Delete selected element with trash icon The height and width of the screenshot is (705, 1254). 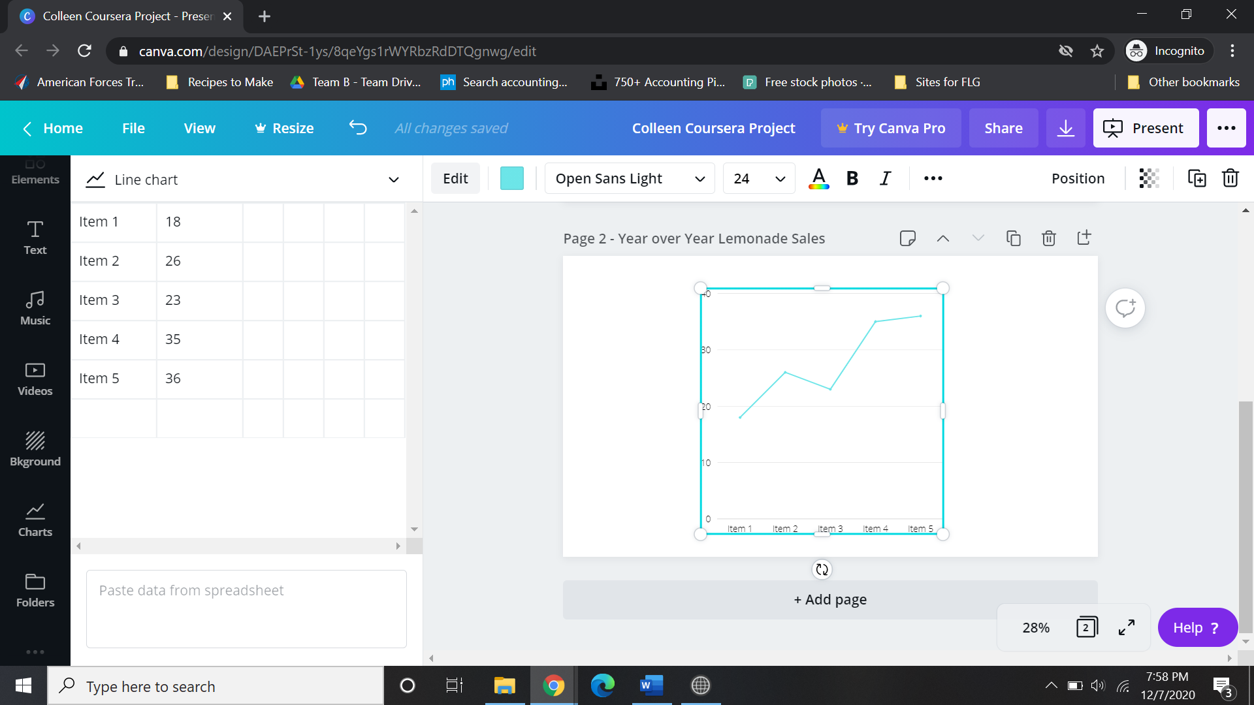point(1230,178)
